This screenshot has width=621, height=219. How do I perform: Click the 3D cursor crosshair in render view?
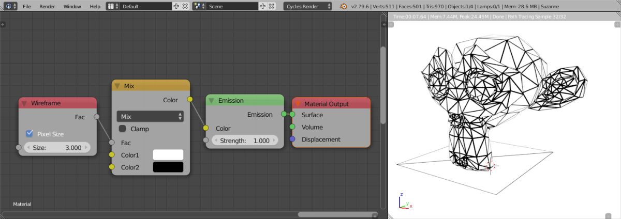491,166
